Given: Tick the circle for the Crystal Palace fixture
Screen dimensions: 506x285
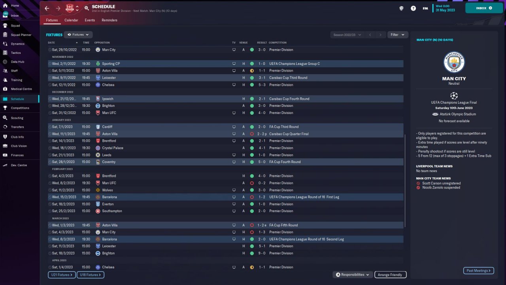Looking at the screenshot, I should (x=50, y=148).
